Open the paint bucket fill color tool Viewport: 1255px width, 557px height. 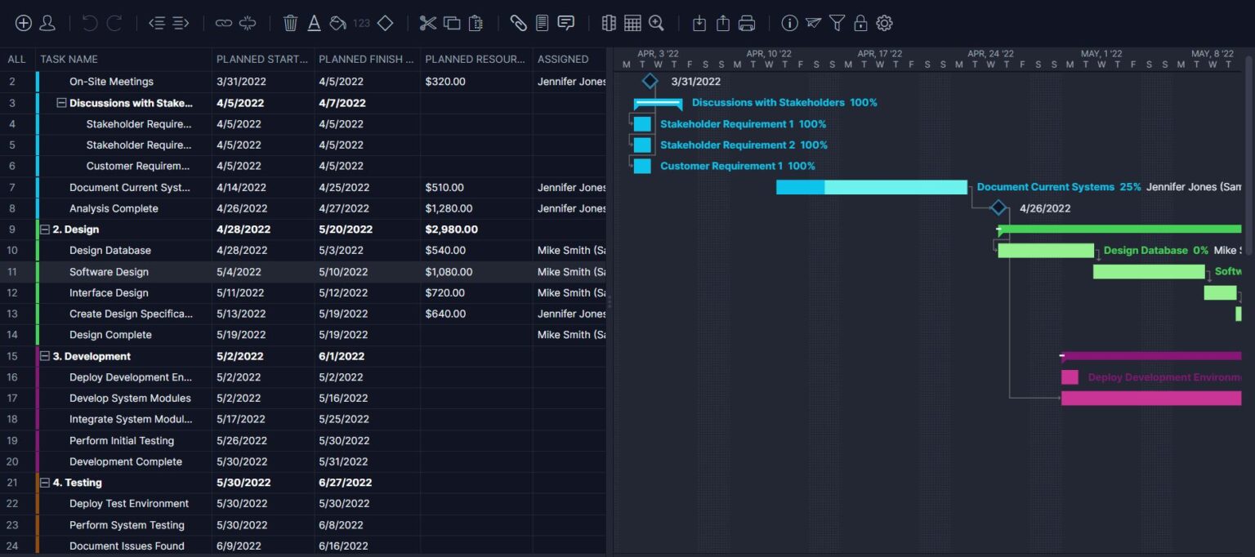coord(337,24)
